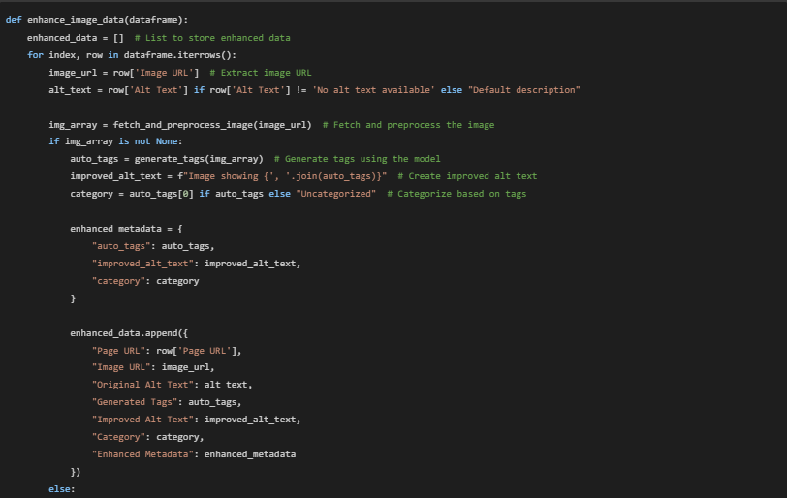Click the "Enhanced Metadata" key
This screenshot has width=787, height=498.
(x=143, y=454)
